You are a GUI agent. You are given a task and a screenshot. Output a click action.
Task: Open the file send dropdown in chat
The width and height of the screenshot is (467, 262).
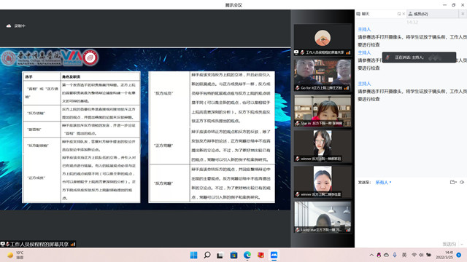click(x=453, y=183)
